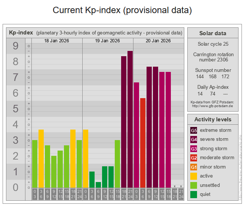Select the 18 Jan 2026 date header

[x=56, y=40]
